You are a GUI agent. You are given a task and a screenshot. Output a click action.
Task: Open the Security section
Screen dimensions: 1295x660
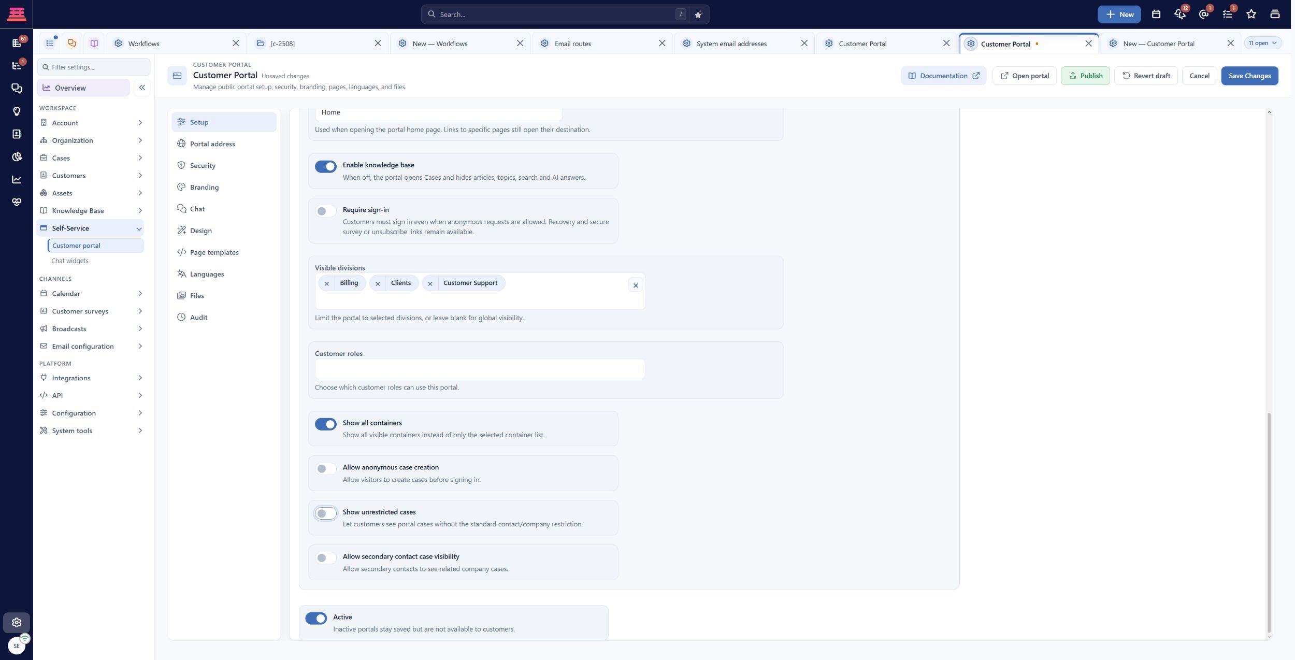point(224,166)
